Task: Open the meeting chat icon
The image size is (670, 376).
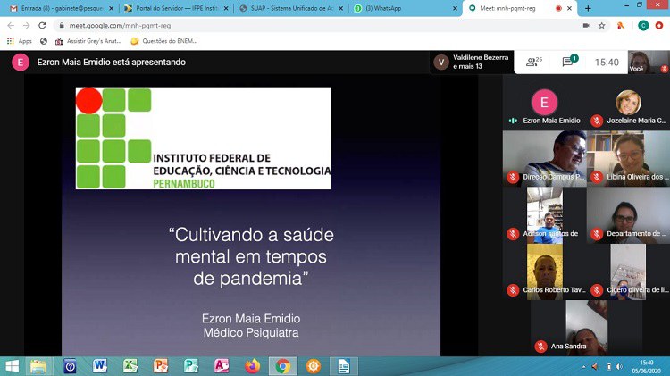Action: tap(568, 62)
